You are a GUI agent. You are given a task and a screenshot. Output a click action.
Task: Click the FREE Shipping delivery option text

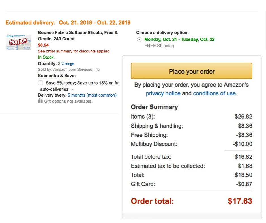(x=159, y=46)
